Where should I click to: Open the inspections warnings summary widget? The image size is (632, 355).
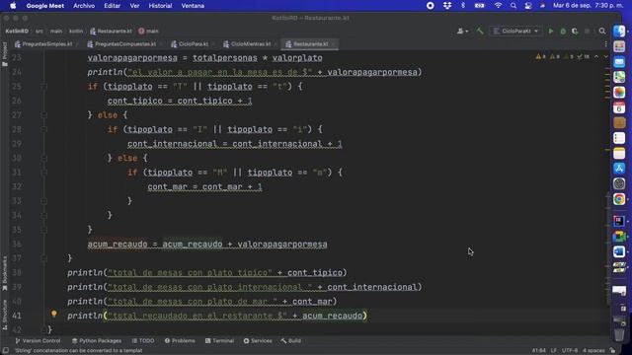pyautogui.click(x=563, y=57)
